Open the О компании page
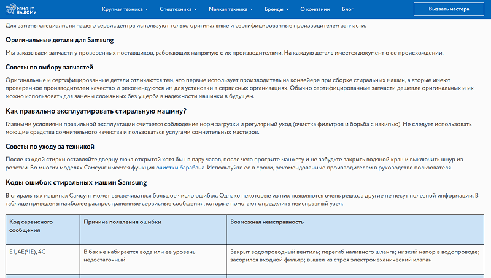The width and height of the screenshot is (491, 278). 315,9
